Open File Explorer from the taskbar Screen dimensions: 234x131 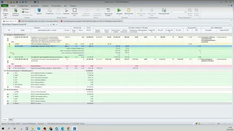[x=33, y=128]
